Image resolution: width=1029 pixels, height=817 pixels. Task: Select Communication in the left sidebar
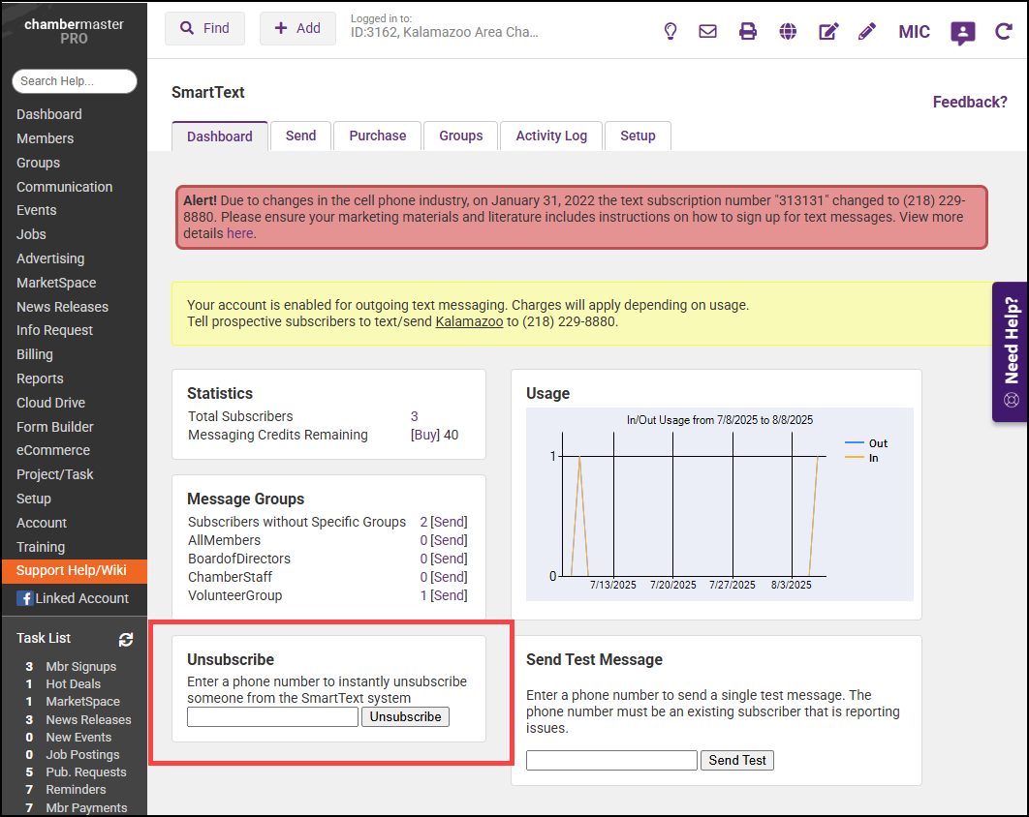(x=64, y=187)
